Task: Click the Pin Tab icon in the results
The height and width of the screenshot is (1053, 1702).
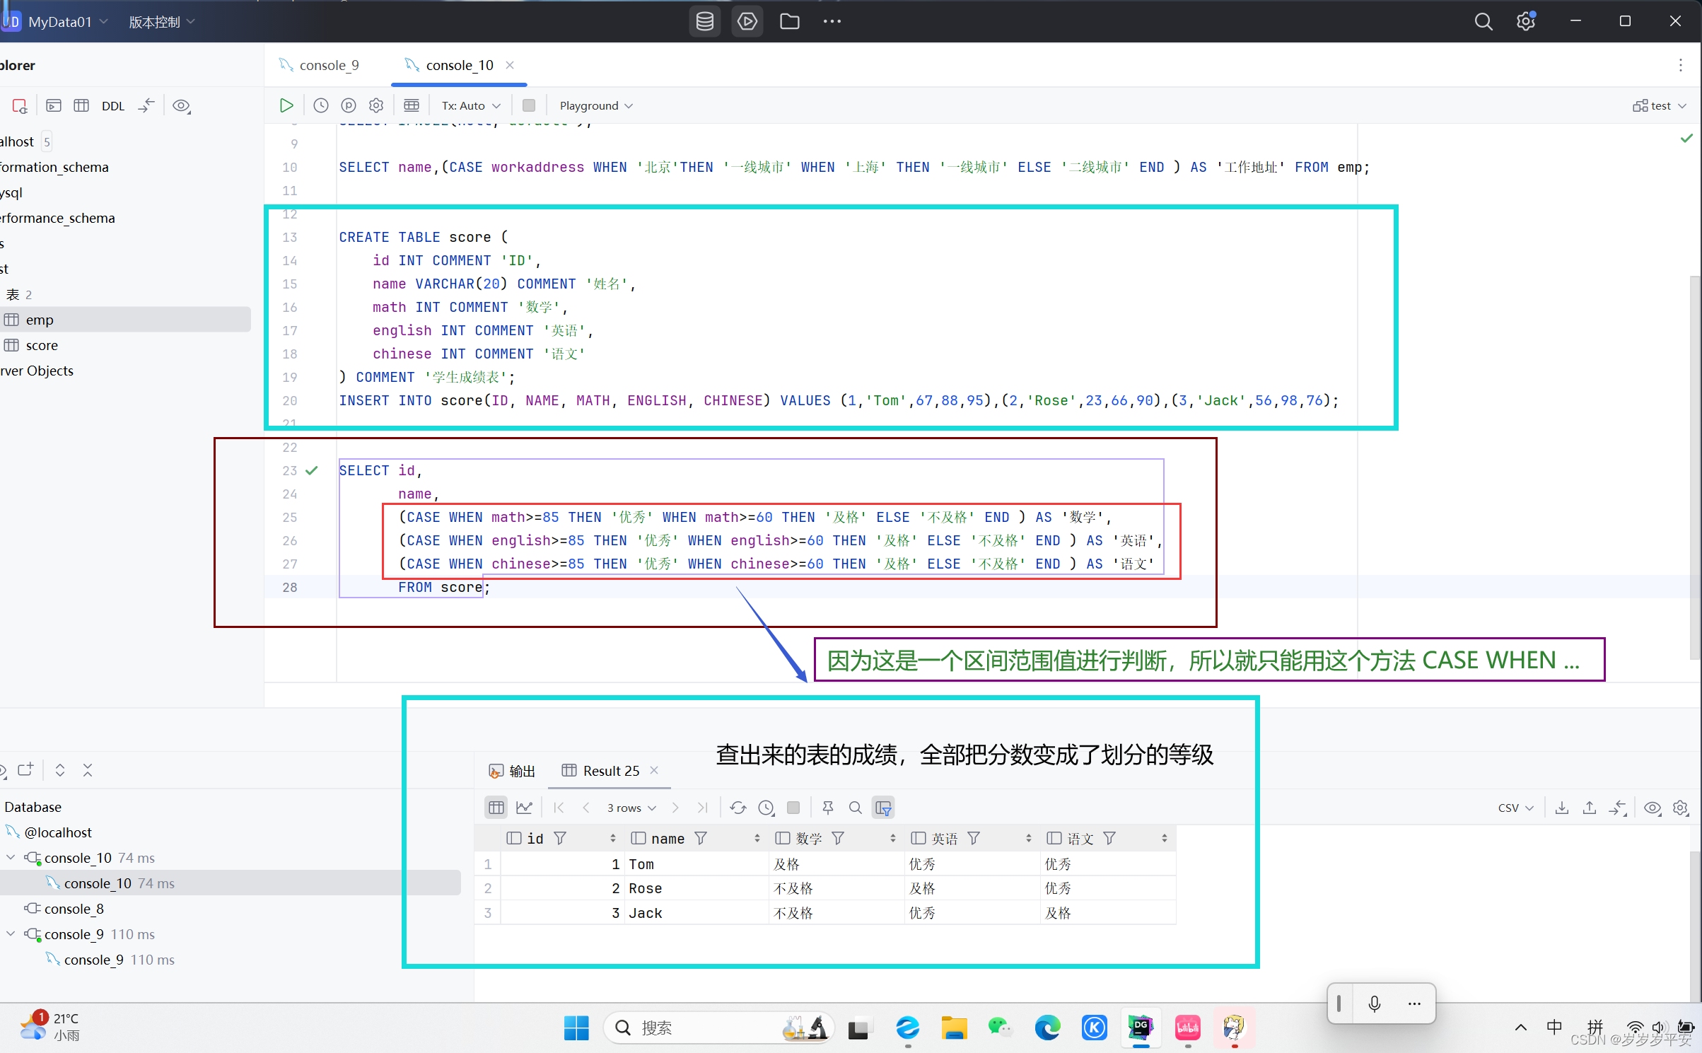Action: (x=828, y=808)
